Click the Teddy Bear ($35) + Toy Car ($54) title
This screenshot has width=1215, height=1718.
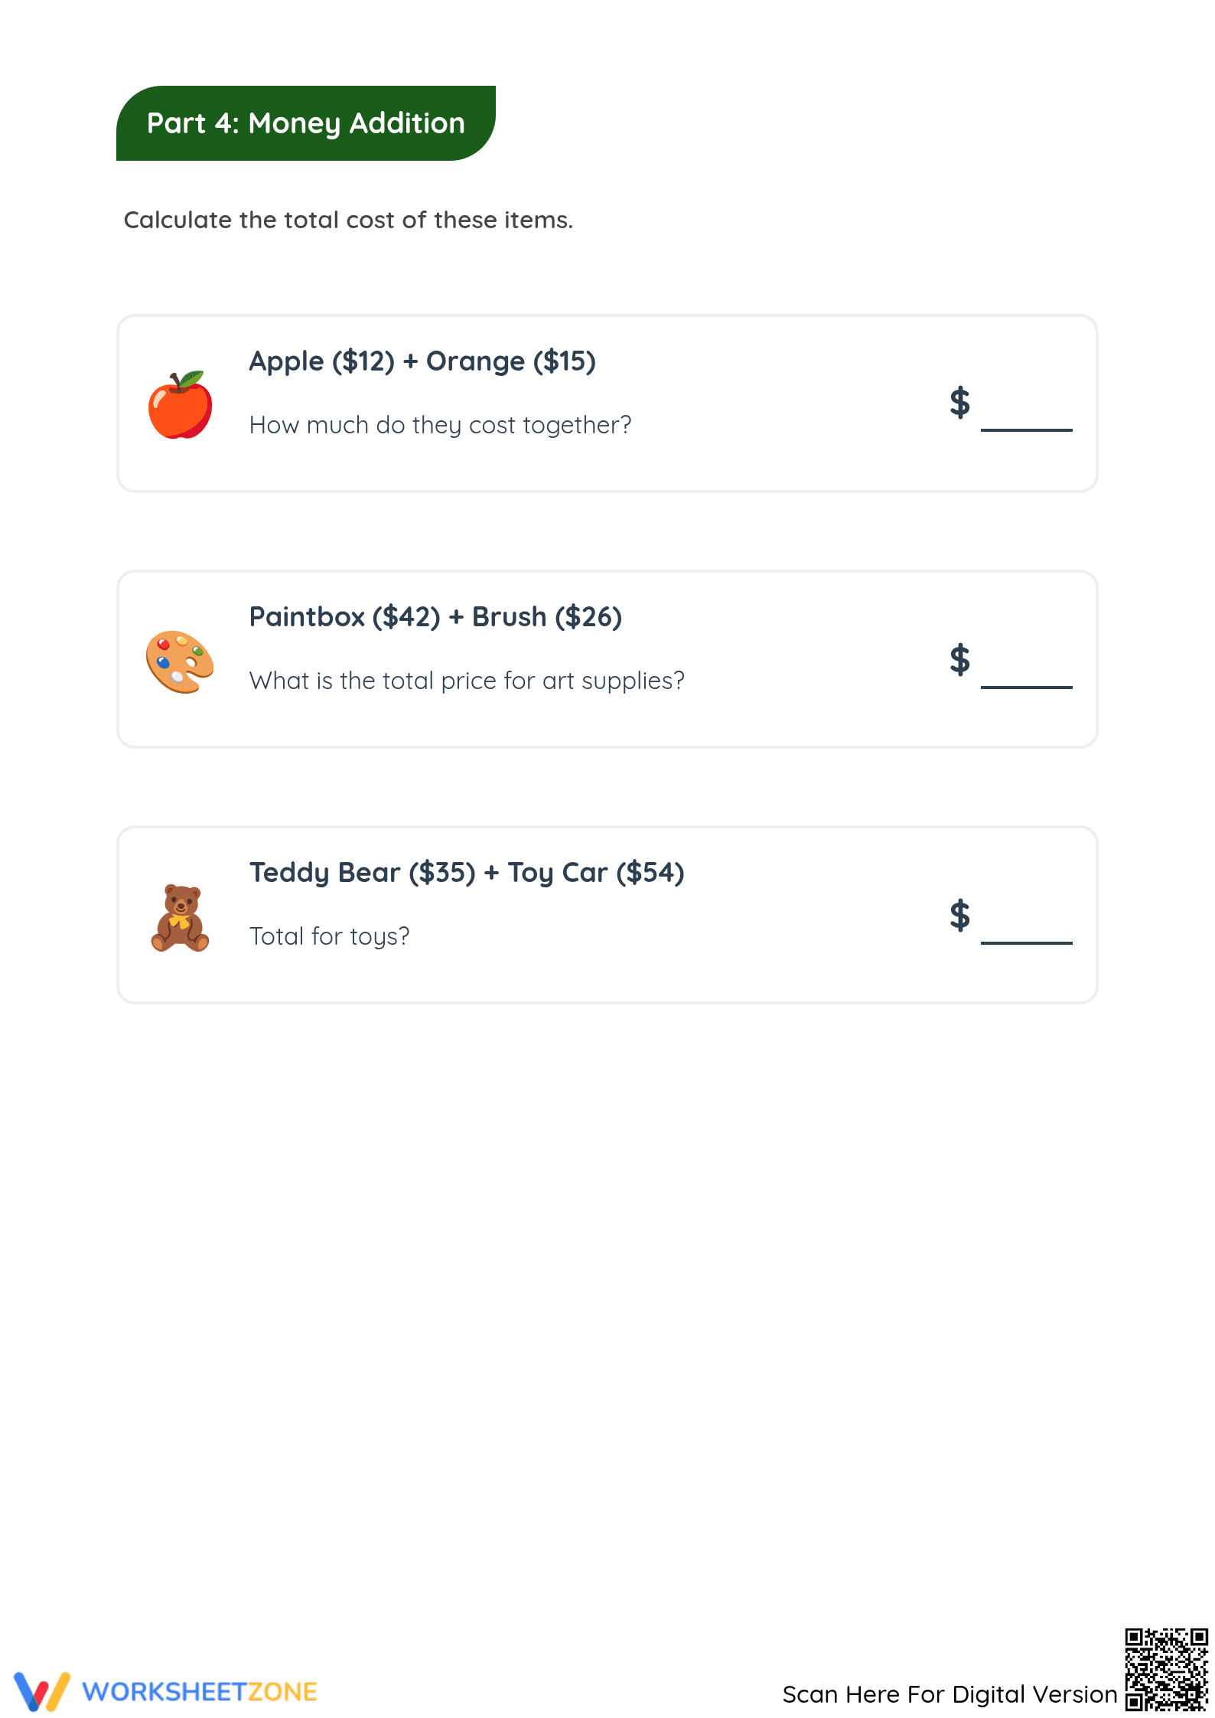467,873
